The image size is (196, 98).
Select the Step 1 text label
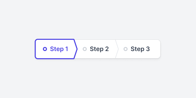(x=59, y=49)
